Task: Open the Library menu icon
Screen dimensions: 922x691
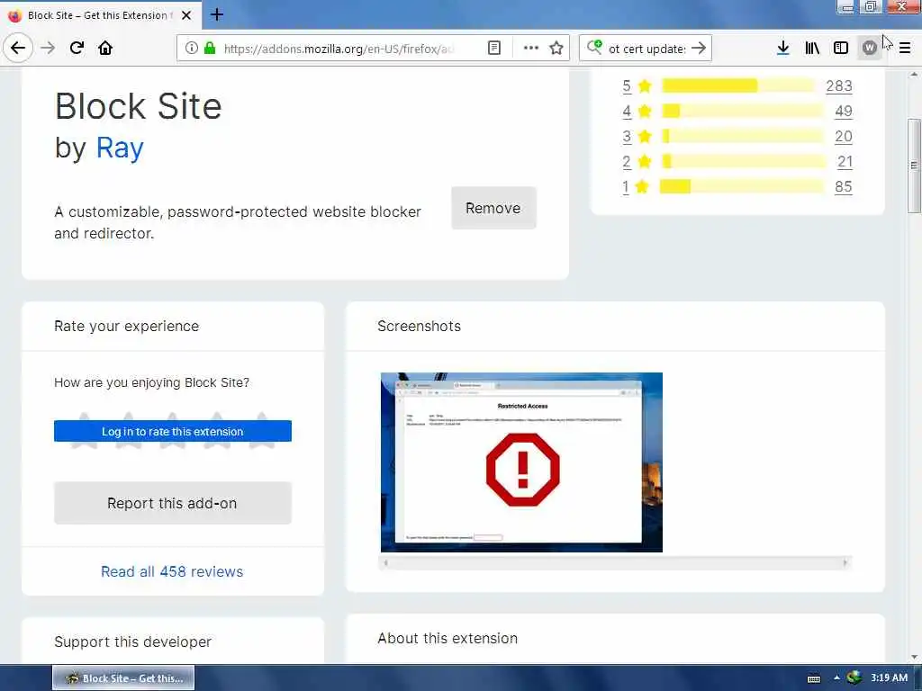Action: (x=812, y=49)
